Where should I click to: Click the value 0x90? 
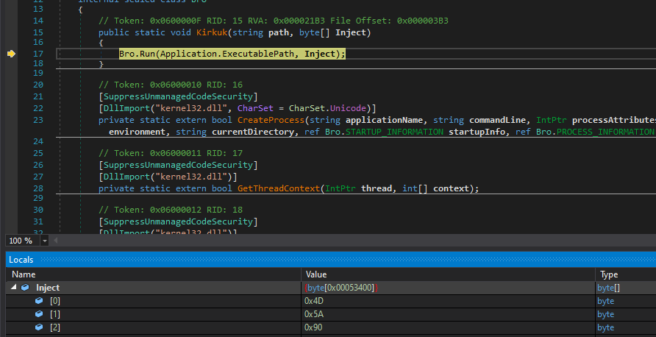point(314,327)
